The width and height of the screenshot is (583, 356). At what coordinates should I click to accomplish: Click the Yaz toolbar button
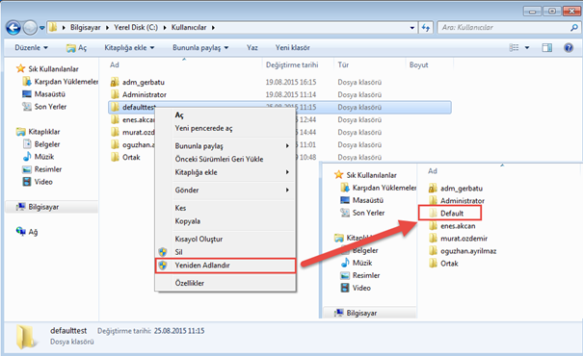point(252,47)
